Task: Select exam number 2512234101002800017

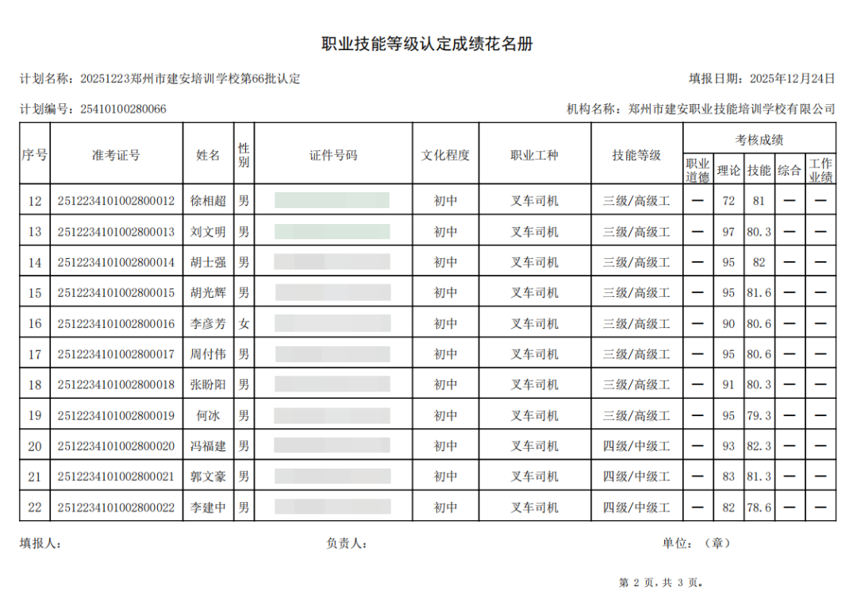Action: pyautogui.click(x=116, y=354)
